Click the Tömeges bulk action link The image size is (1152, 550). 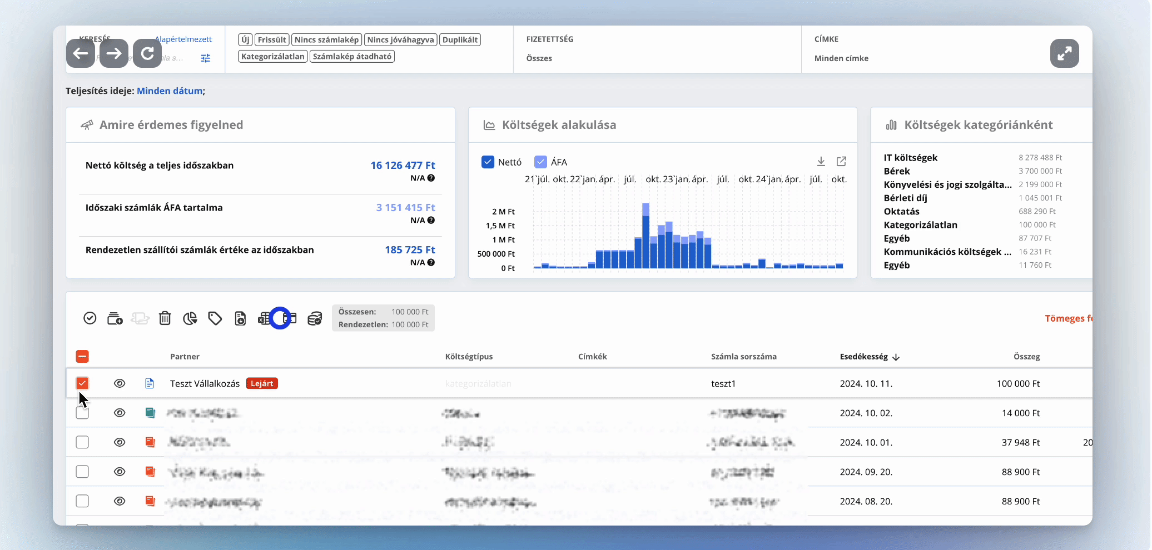pyautogui.click(x=1068, y=318)
